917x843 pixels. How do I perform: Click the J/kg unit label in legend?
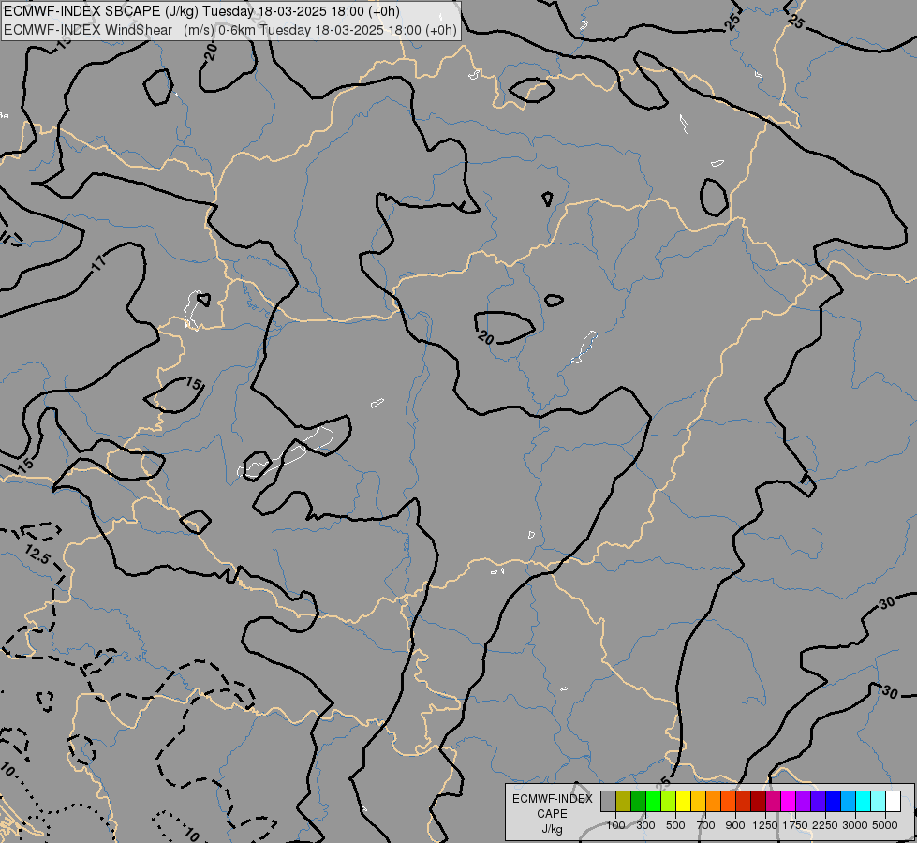[x=552, y=829]
